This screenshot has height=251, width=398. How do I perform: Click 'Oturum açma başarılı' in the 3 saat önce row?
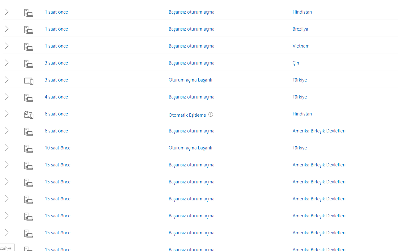190,80
